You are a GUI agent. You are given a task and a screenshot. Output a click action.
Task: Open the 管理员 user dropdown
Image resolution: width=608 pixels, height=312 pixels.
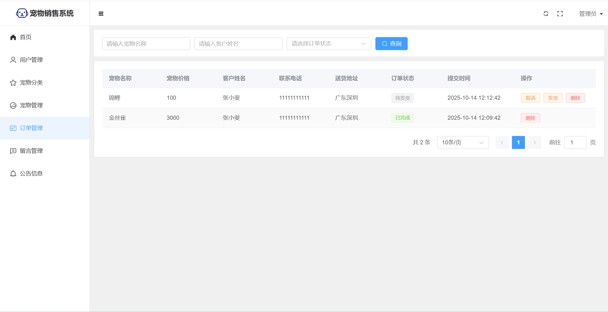[591, 14]
